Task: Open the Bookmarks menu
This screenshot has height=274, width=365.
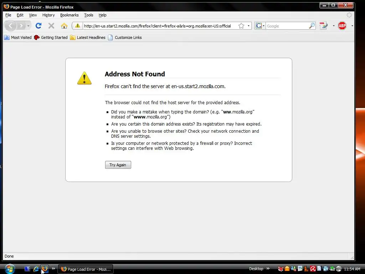Action: (x=70, y=15)
